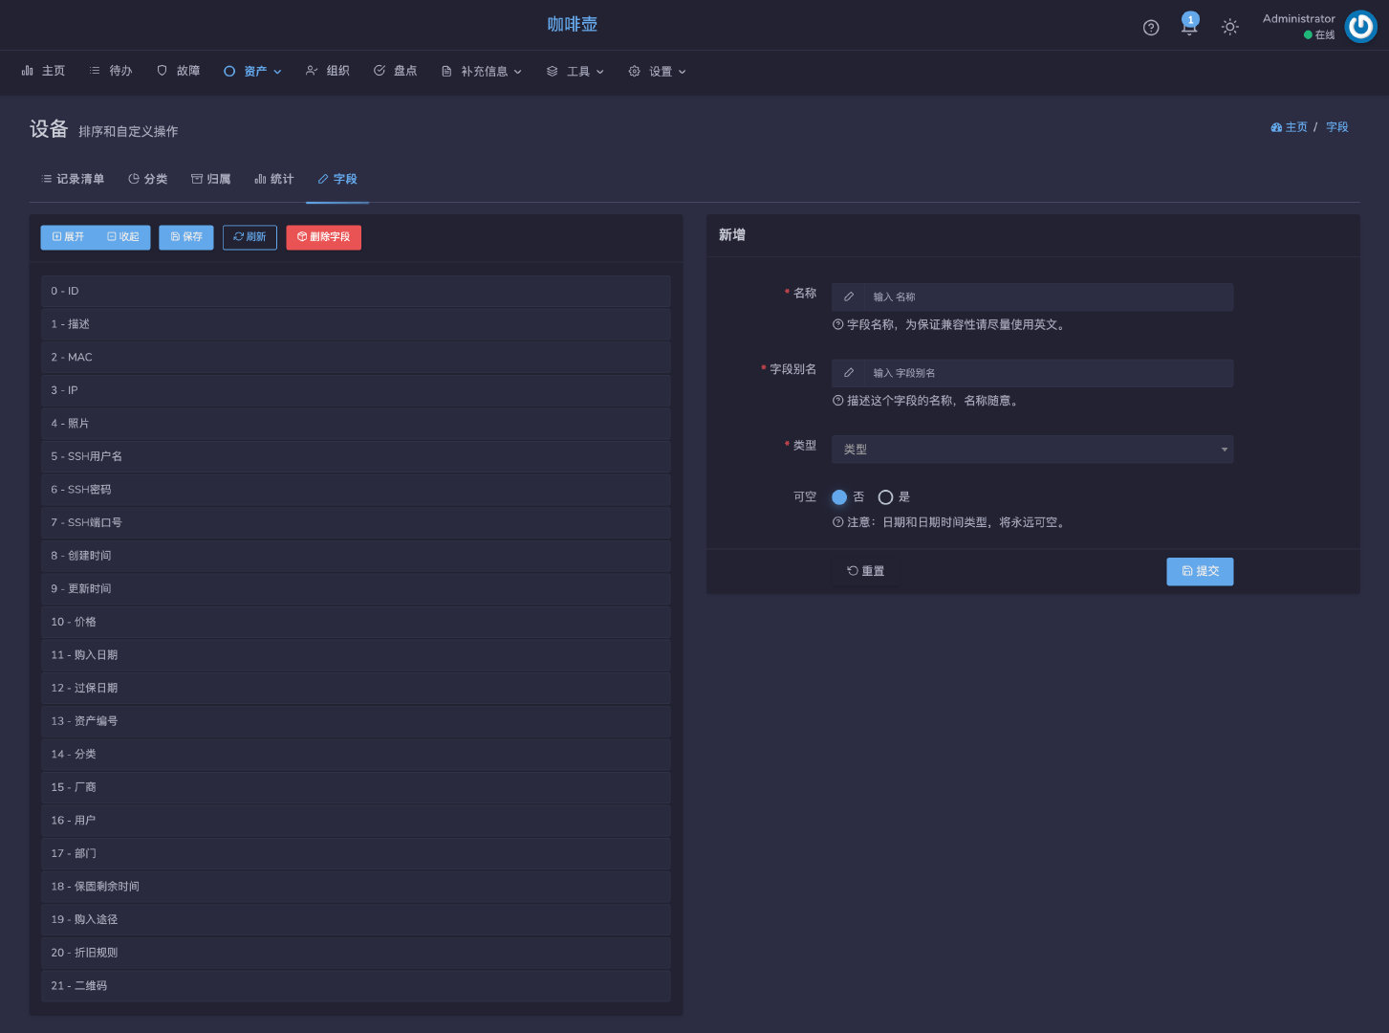Click the 主页 breadcrumb link
The height and width of the screenshot is (1033, 1389).
1295,127
